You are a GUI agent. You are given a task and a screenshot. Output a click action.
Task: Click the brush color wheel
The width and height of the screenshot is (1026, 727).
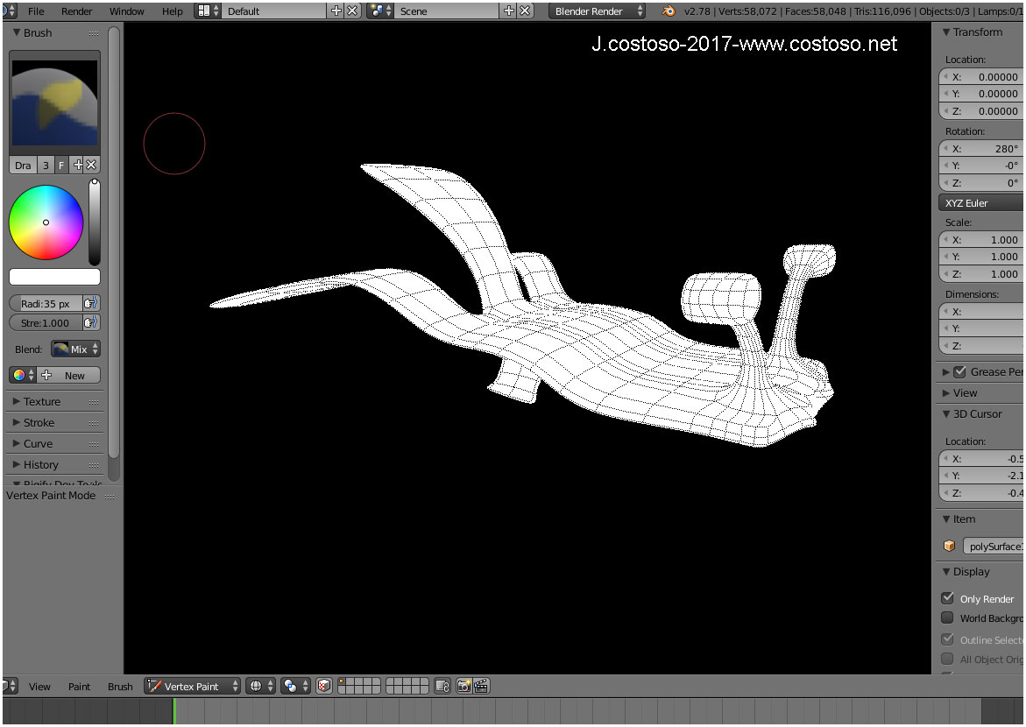pyautogui.click(x=46, y=222)
